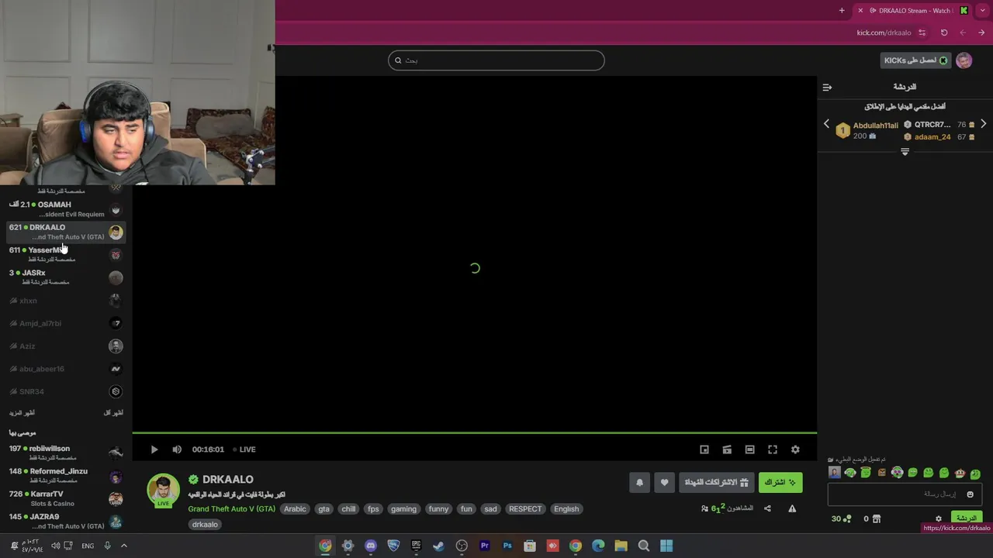The width and height of the screenshot is (993, 558).
Task: Click the green chat send button
Action: pos(967,518)
